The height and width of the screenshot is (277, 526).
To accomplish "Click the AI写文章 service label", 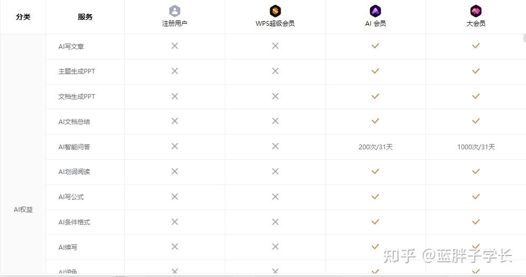I will point(71,47).
